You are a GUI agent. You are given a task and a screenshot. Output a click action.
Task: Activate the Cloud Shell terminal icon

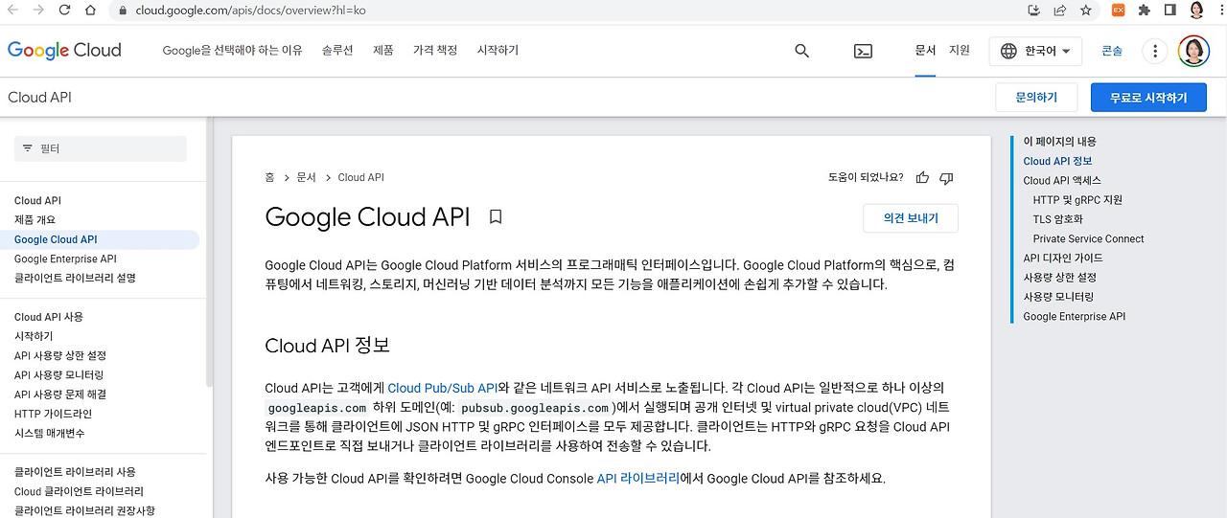[x=863, y=51]
